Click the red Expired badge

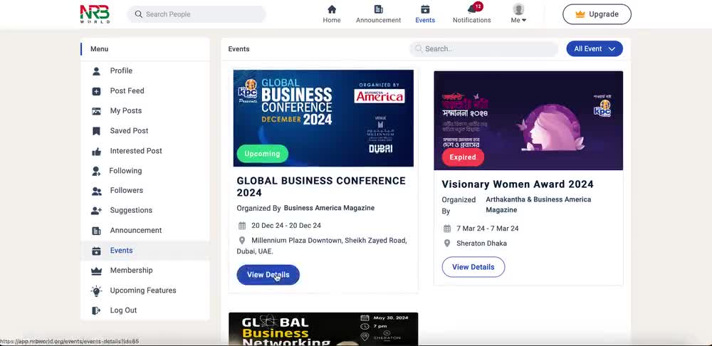(x=463, y=157)
